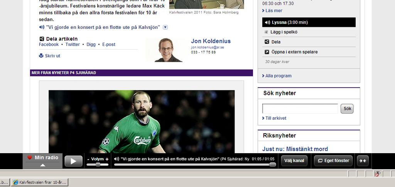Click the Sök button

[347, 109]
